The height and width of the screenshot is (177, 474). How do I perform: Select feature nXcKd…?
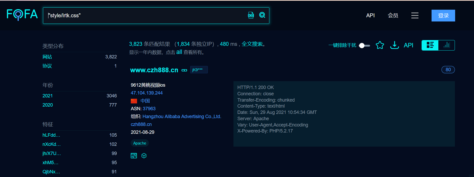click(52, 144)
